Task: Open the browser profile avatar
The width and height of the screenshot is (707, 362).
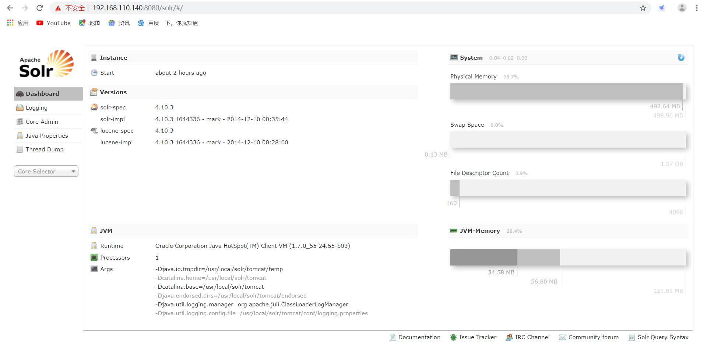Action: pos(682,8)
